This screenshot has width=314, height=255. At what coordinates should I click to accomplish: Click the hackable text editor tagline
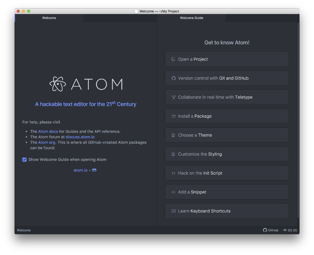(x=86, y=104)
